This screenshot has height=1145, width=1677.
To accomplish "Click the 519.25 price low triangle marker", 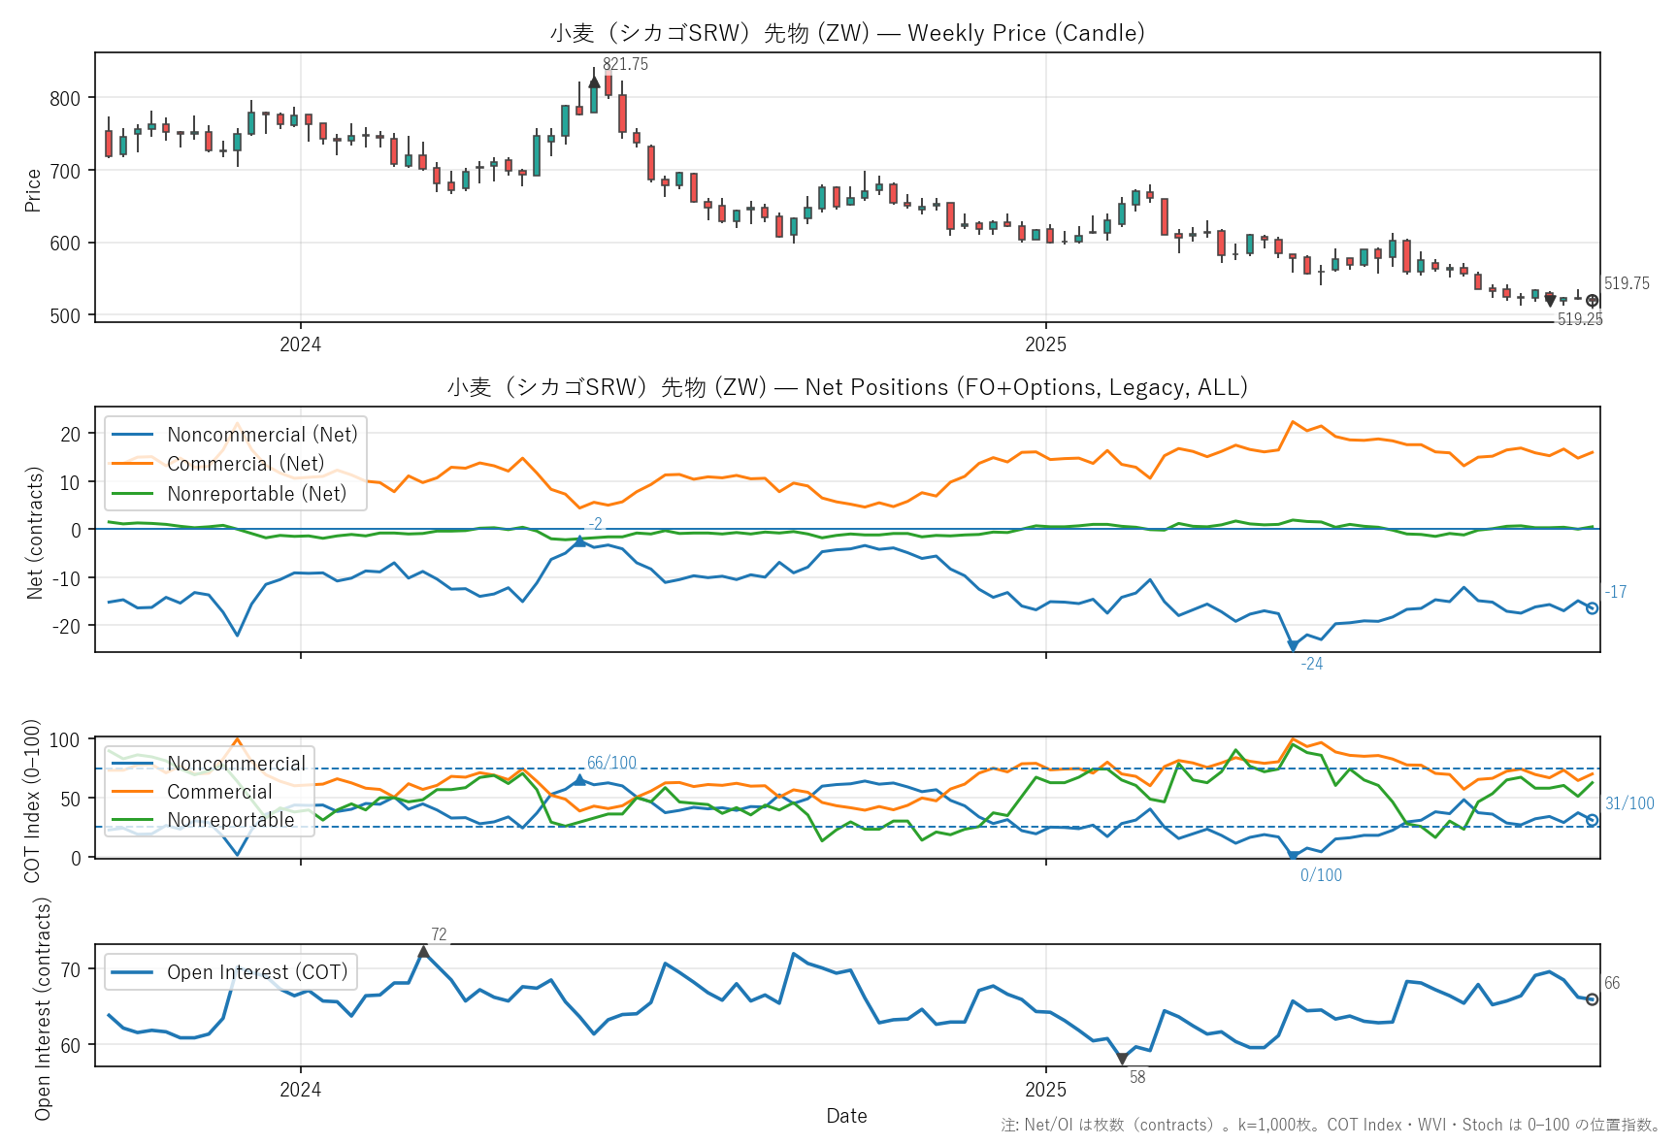I will [x=1550, y=301].
